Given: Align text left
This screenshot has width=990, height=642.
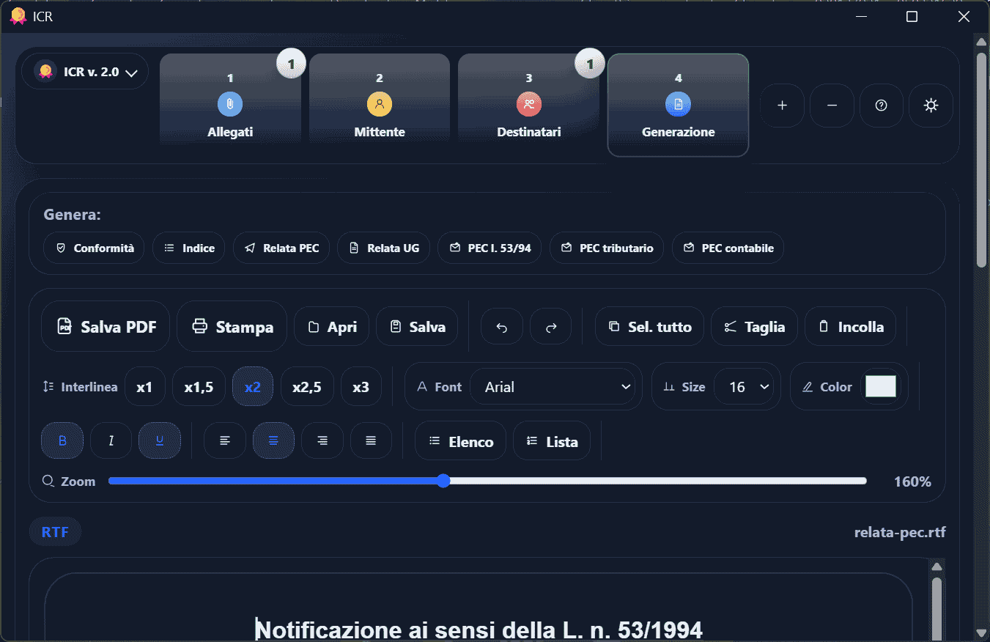Looking at the screenshot, I should tap(225, 440).
